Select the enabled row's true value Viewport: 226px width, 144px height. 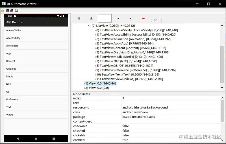click(x=125, y=140)
